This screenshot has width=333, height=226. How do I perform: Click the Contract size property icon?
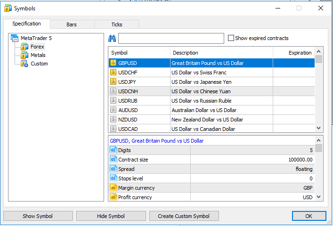(114, 159)
